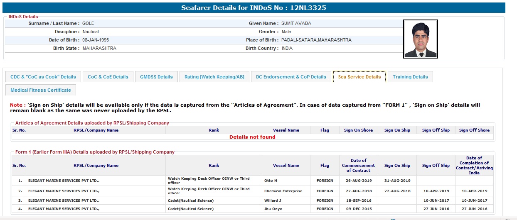The width and height of the screenshot is (517, 220).
Task: Click the Rank column header in Form 1 table
Action: [x=214, y=166]
